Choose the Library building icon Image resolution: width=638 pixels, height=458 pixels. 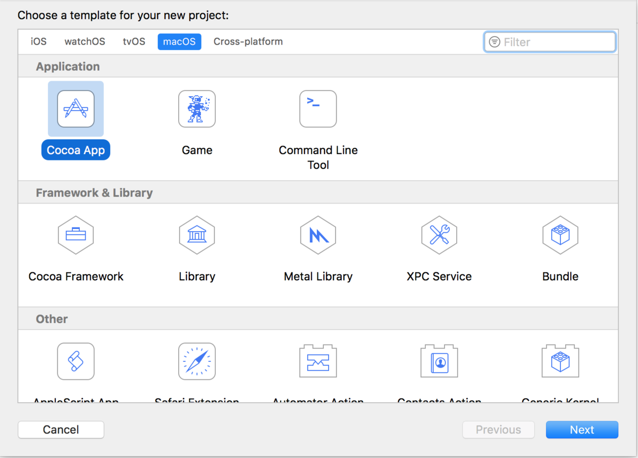197,235
